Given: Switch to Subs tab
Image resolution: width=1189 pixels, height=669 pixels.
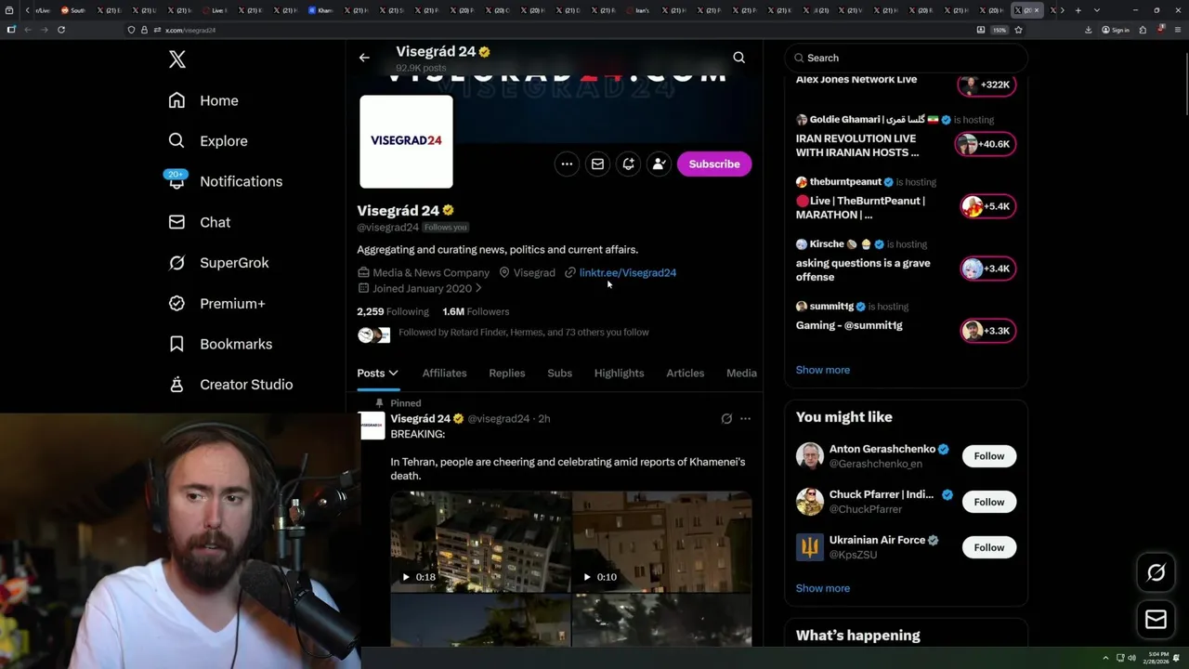Looking at the screenshot, I should pyautogui.click(x=559, y=373).
